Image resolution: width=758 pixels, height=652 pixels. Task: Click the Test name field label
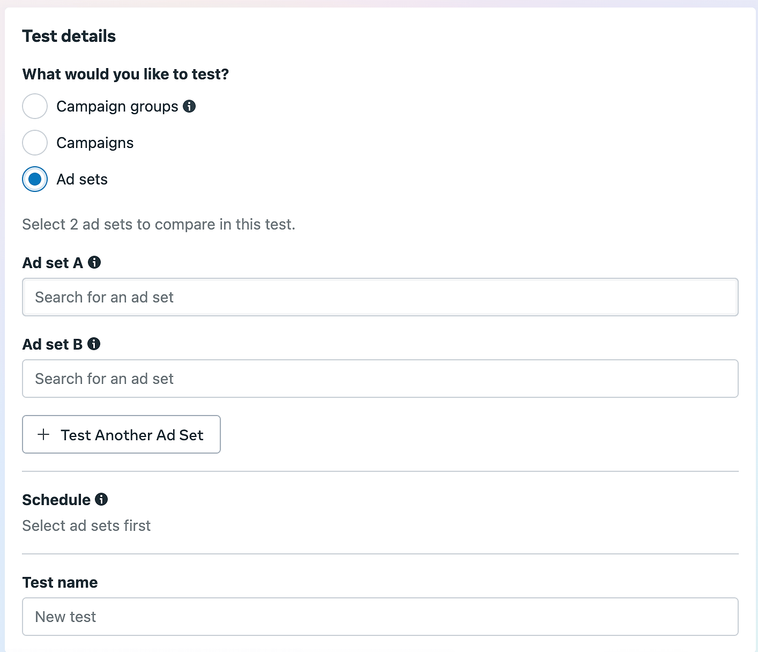[x=60, y=582]
